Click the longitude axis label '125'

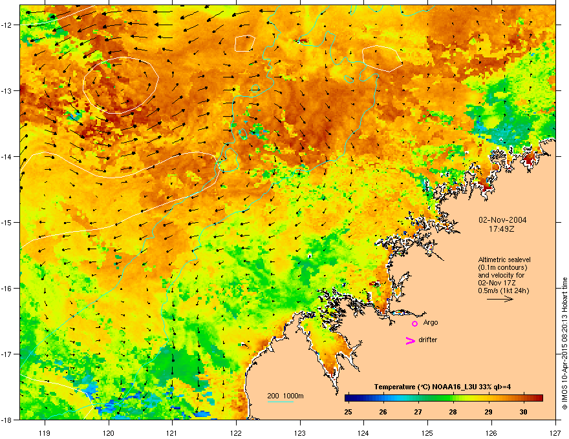click(427, 433)
